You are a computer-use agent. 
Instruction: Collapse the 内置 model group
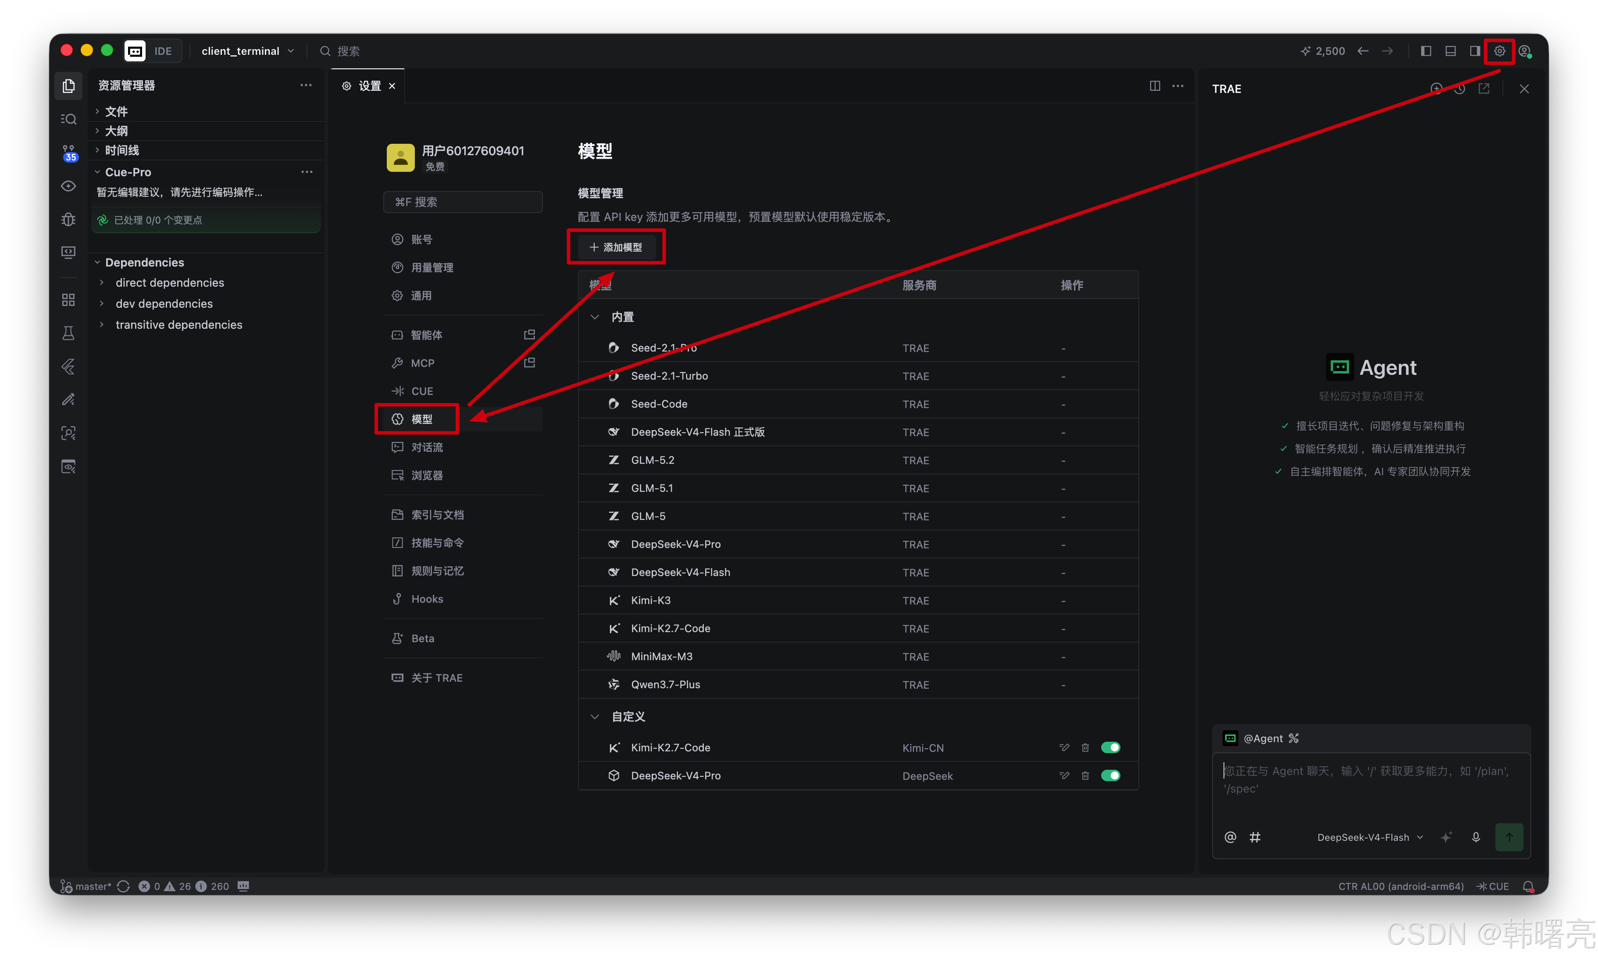click(595, 317)
